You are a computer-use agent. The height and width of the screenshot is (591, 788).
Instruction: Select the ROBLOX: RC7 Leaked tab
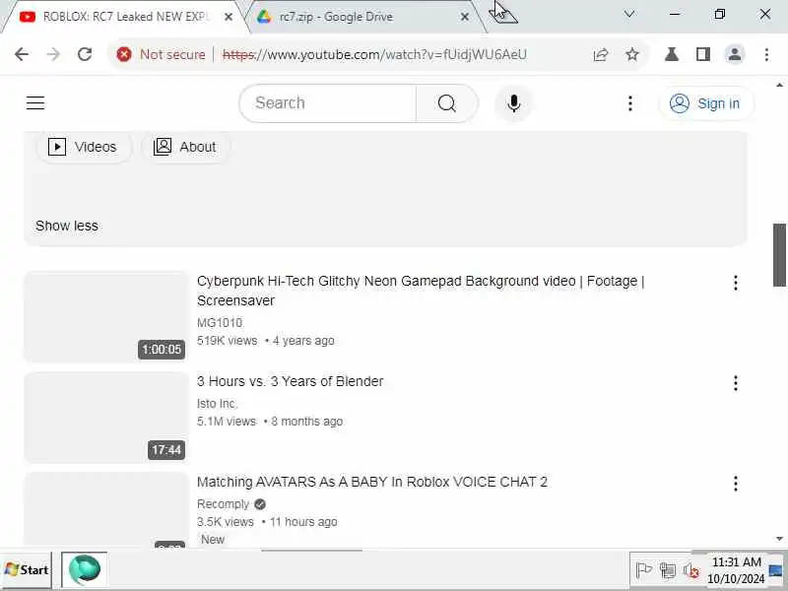(x=123, y=17)
